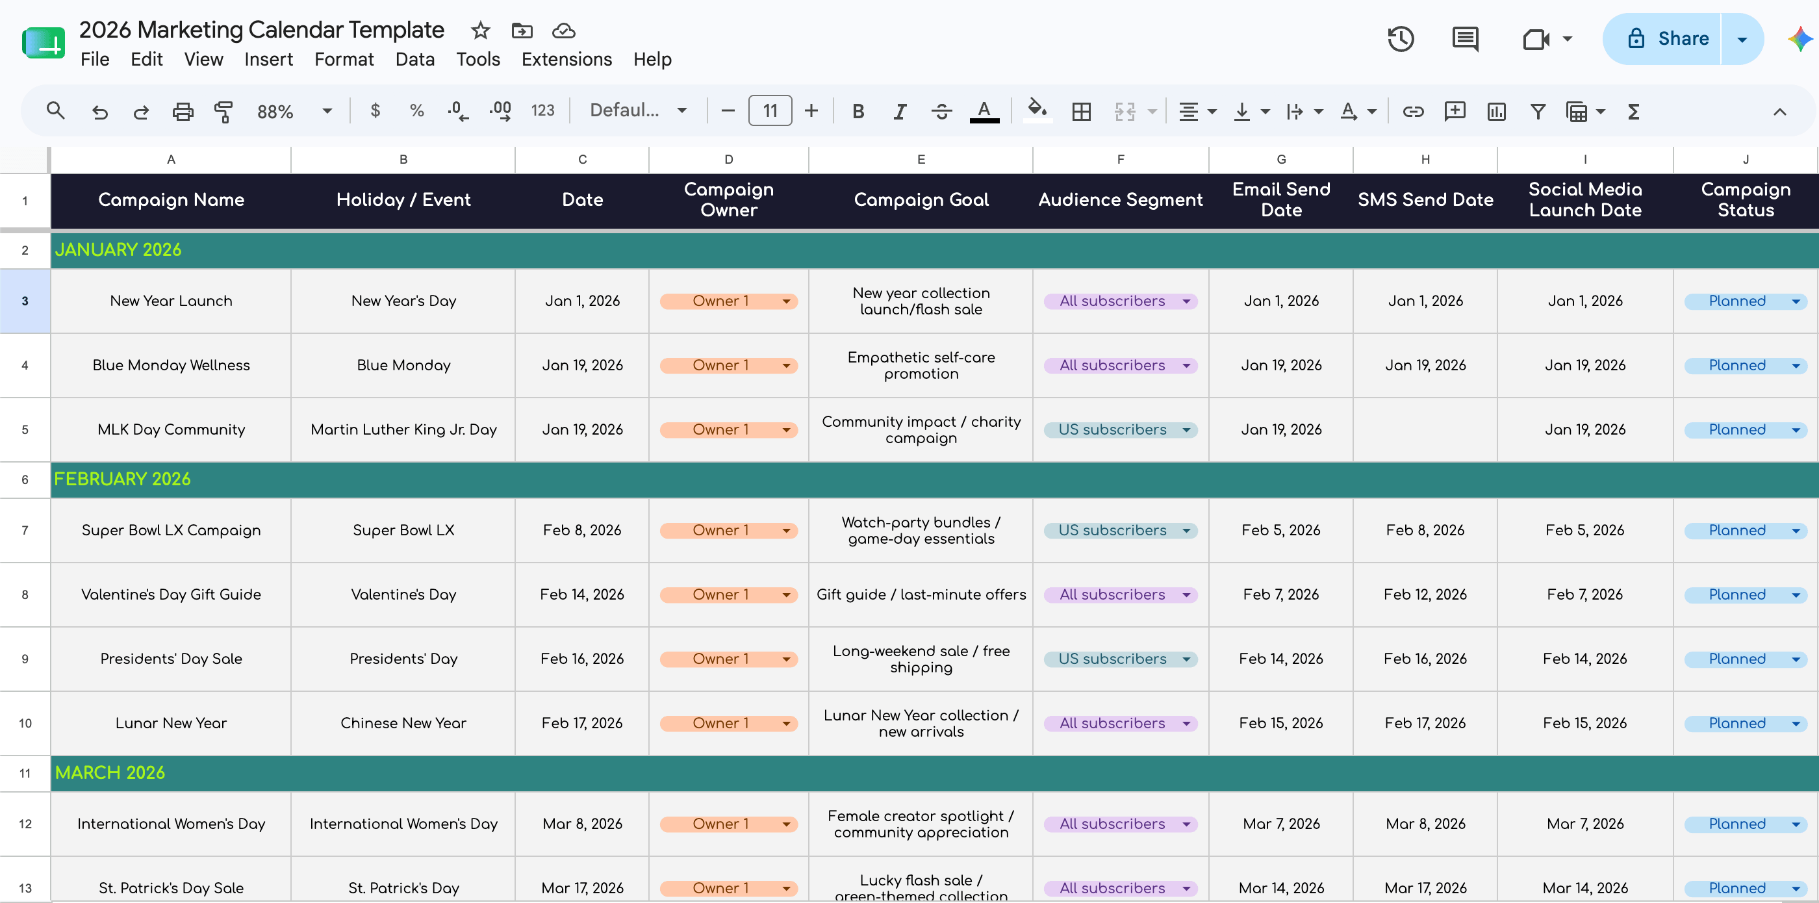Toggle bold formatting
The width and height of the screenshot is (1819, 903).
(x=858, y=111)
